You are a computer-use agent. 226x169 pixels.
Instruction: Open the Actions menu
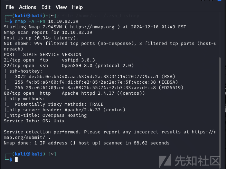(x=28, y=7)
